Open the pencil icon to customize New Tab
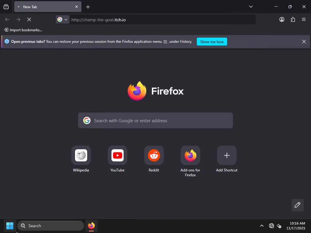The height and width of the screenshot is (233, 311). coord(297,205)
